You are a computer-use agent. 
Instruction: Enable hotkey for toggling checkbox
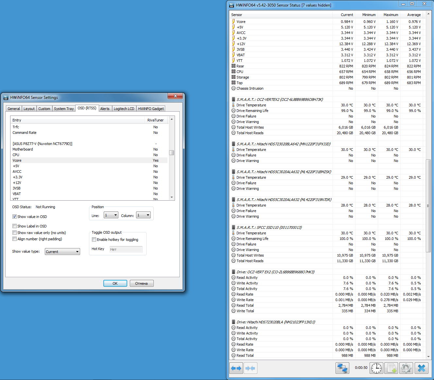[94, 240]
